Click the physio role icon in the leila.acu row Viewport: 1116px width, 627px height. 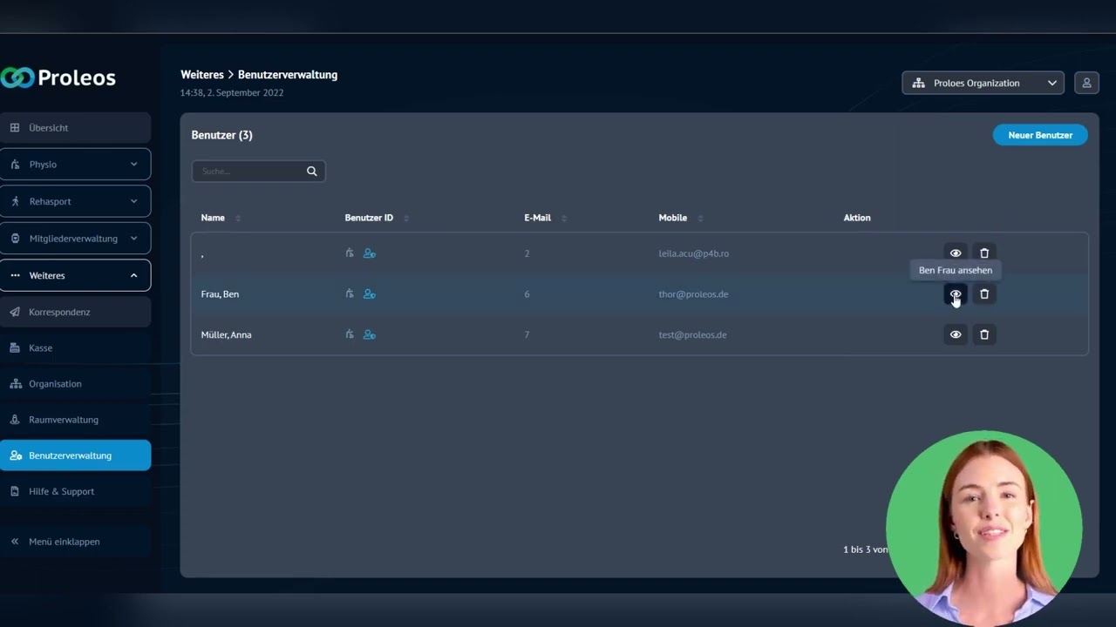pos(350,253)
